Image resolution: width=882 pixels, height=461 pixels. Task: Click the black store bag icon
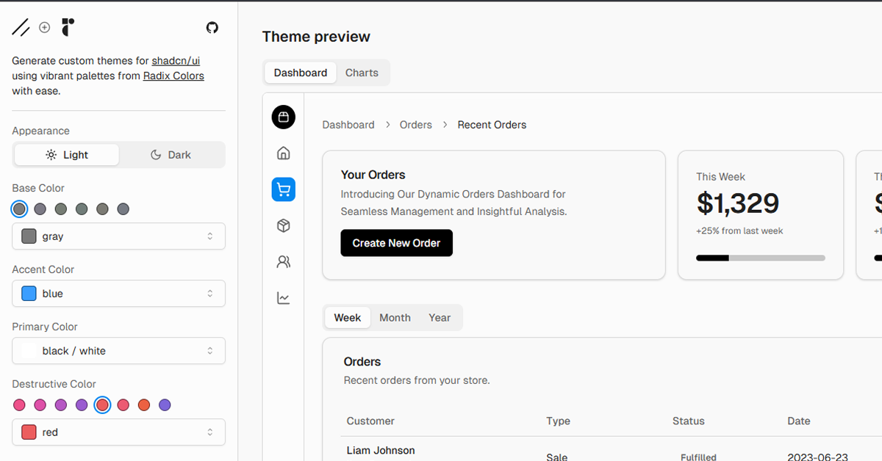coord(283,117)
